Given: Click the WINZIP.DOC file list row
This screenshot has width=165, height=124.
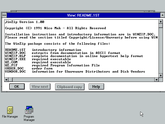Looking at the screenshot, I should pyautogui.click(x=63, y=53).
